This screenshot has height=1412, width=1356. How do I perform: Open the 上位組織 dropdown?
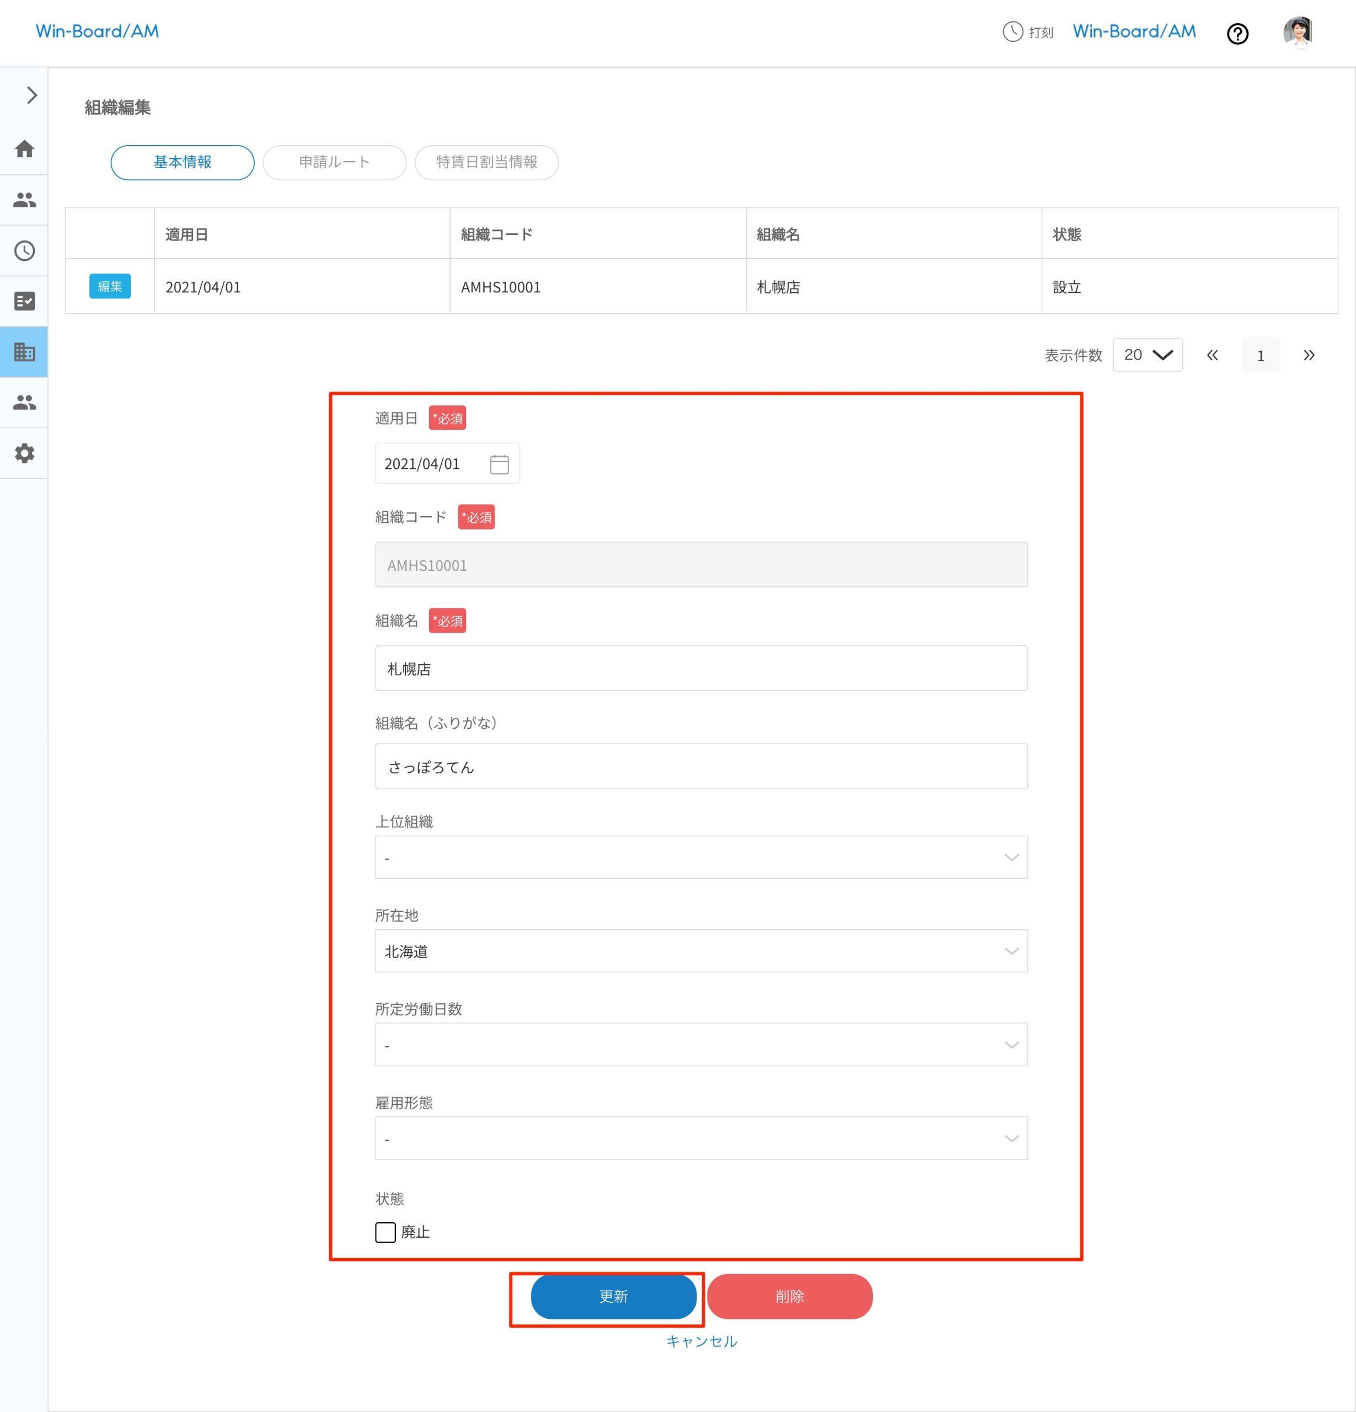701,857
